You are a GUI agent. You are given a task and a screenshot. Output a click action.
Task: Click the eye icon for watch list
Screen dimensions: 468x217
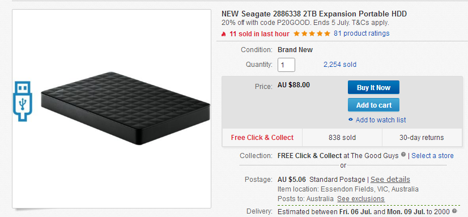351,120
